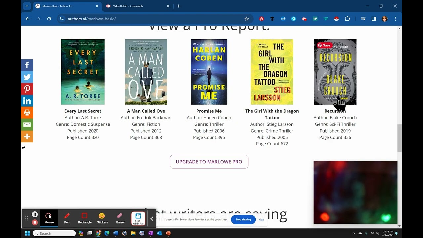The height and width of the screenshot is (238, 423).
Task: Click Upgrade to Marlowe Pro button
Action: click(209, 162)
